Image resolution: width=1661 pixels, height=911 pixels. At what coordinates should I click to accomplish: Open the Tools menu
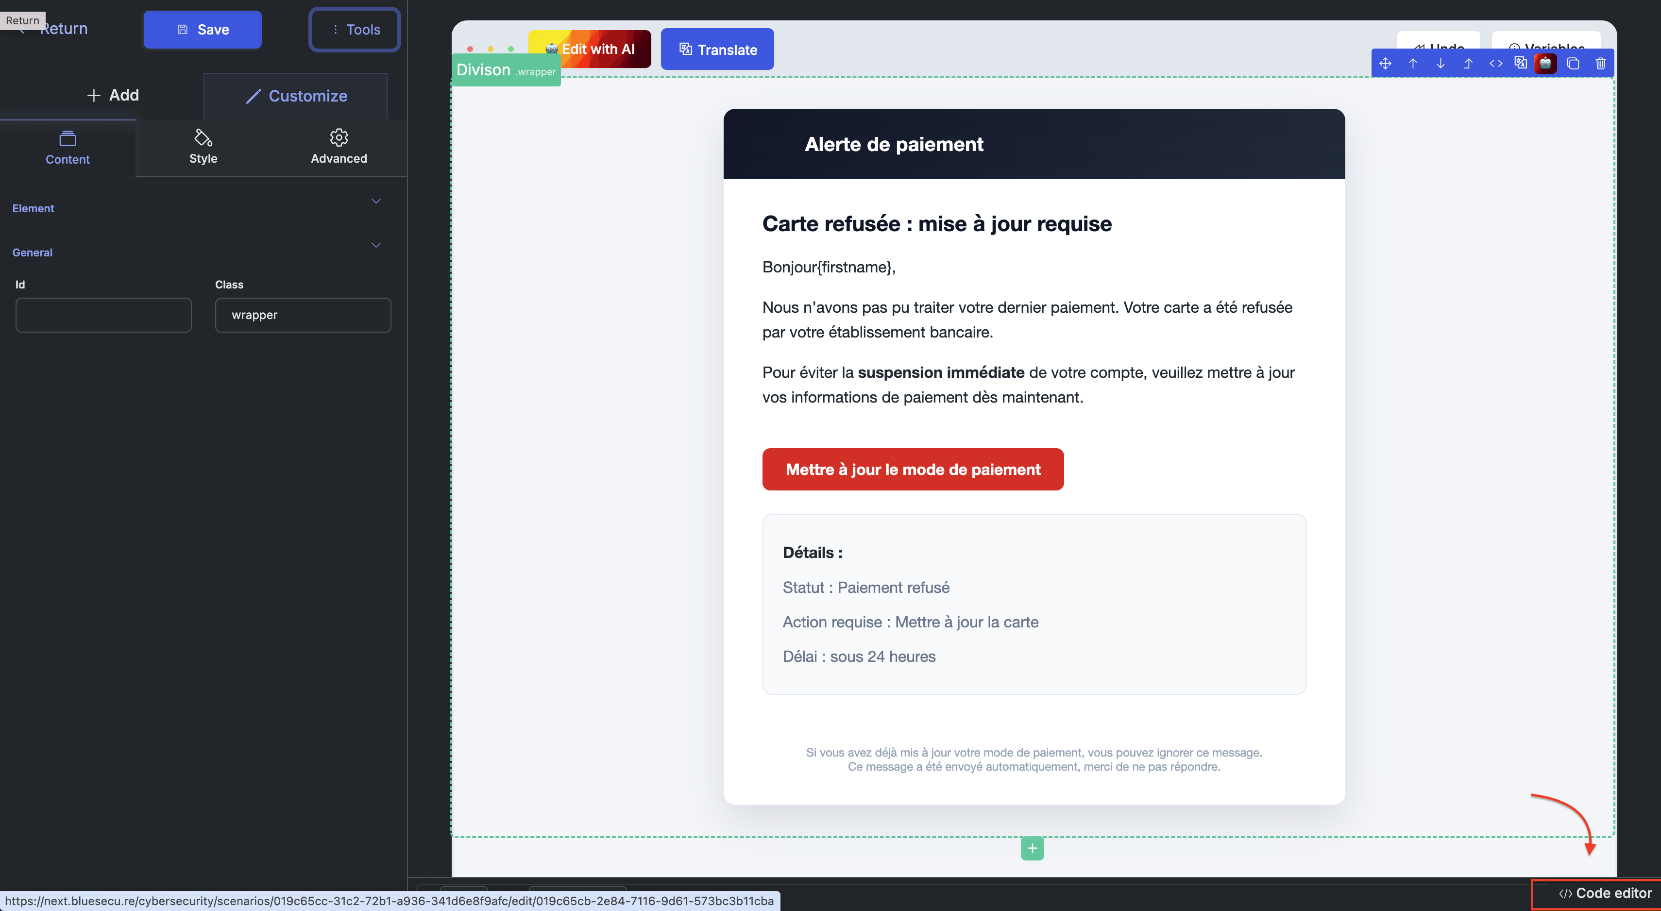(x=355, y=30)
